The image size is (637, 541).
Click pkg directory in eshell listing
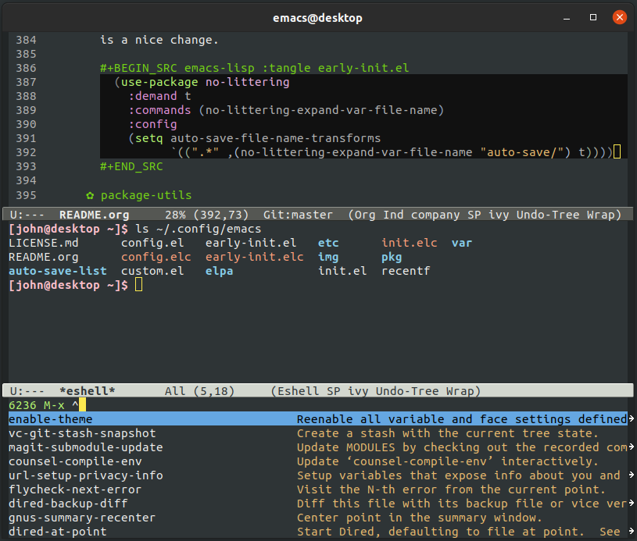(x=392, y=257)
